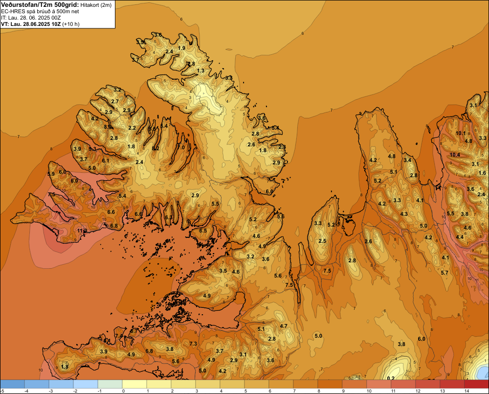Select the dark red swatch right of 14
The image size is (489, 394).
tap(476, 384)
